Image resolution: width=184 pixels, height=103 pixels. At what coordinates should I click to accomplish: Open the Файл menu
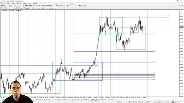point(4,3)
